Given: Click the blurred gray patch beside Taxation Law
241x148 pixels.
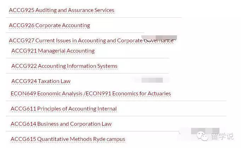Looking at the screenshot, I should [x=152, y=80].
